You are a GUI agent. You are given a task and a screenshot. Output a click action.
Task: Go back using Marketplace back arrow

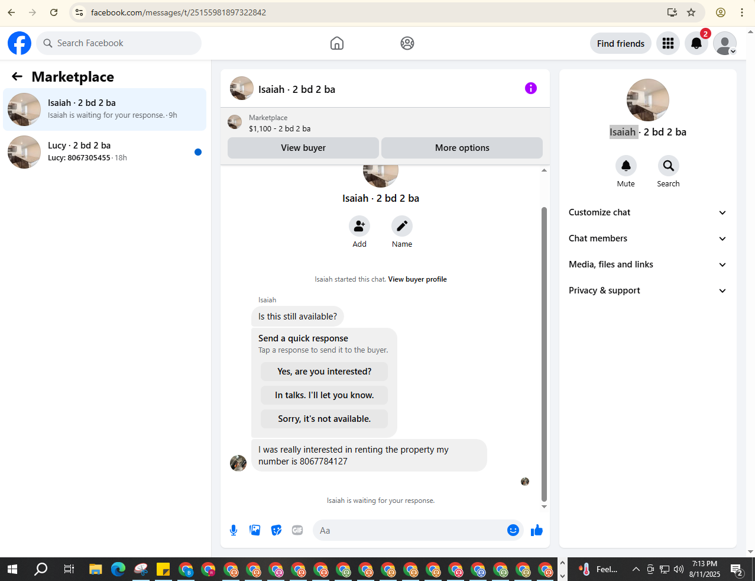(x=17, y=76)
